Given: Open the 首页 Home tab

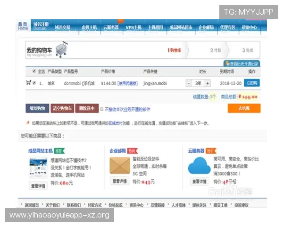Looking at the screenshot, I should [x=23, y=26].
